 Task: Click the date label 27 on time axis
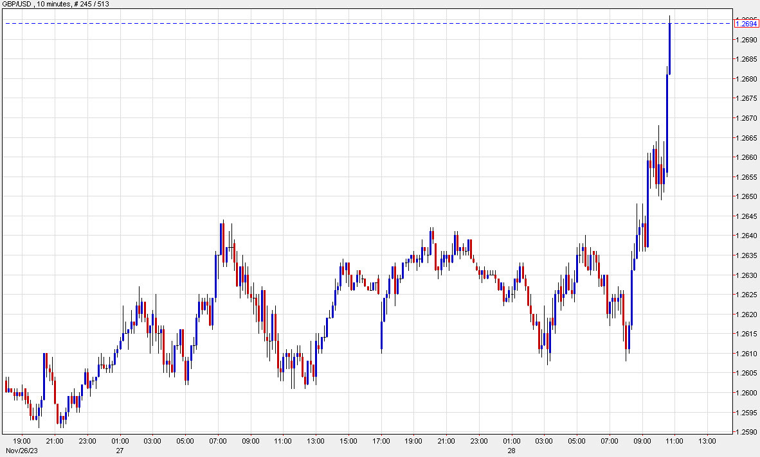click(120, 451)
